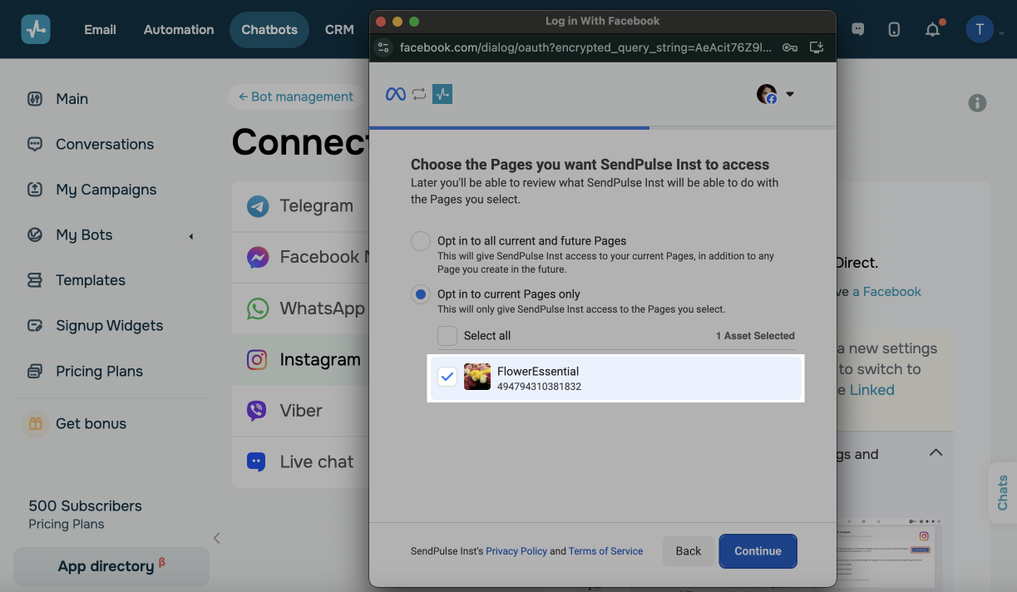Open the Automation menu

click(179, 29)
